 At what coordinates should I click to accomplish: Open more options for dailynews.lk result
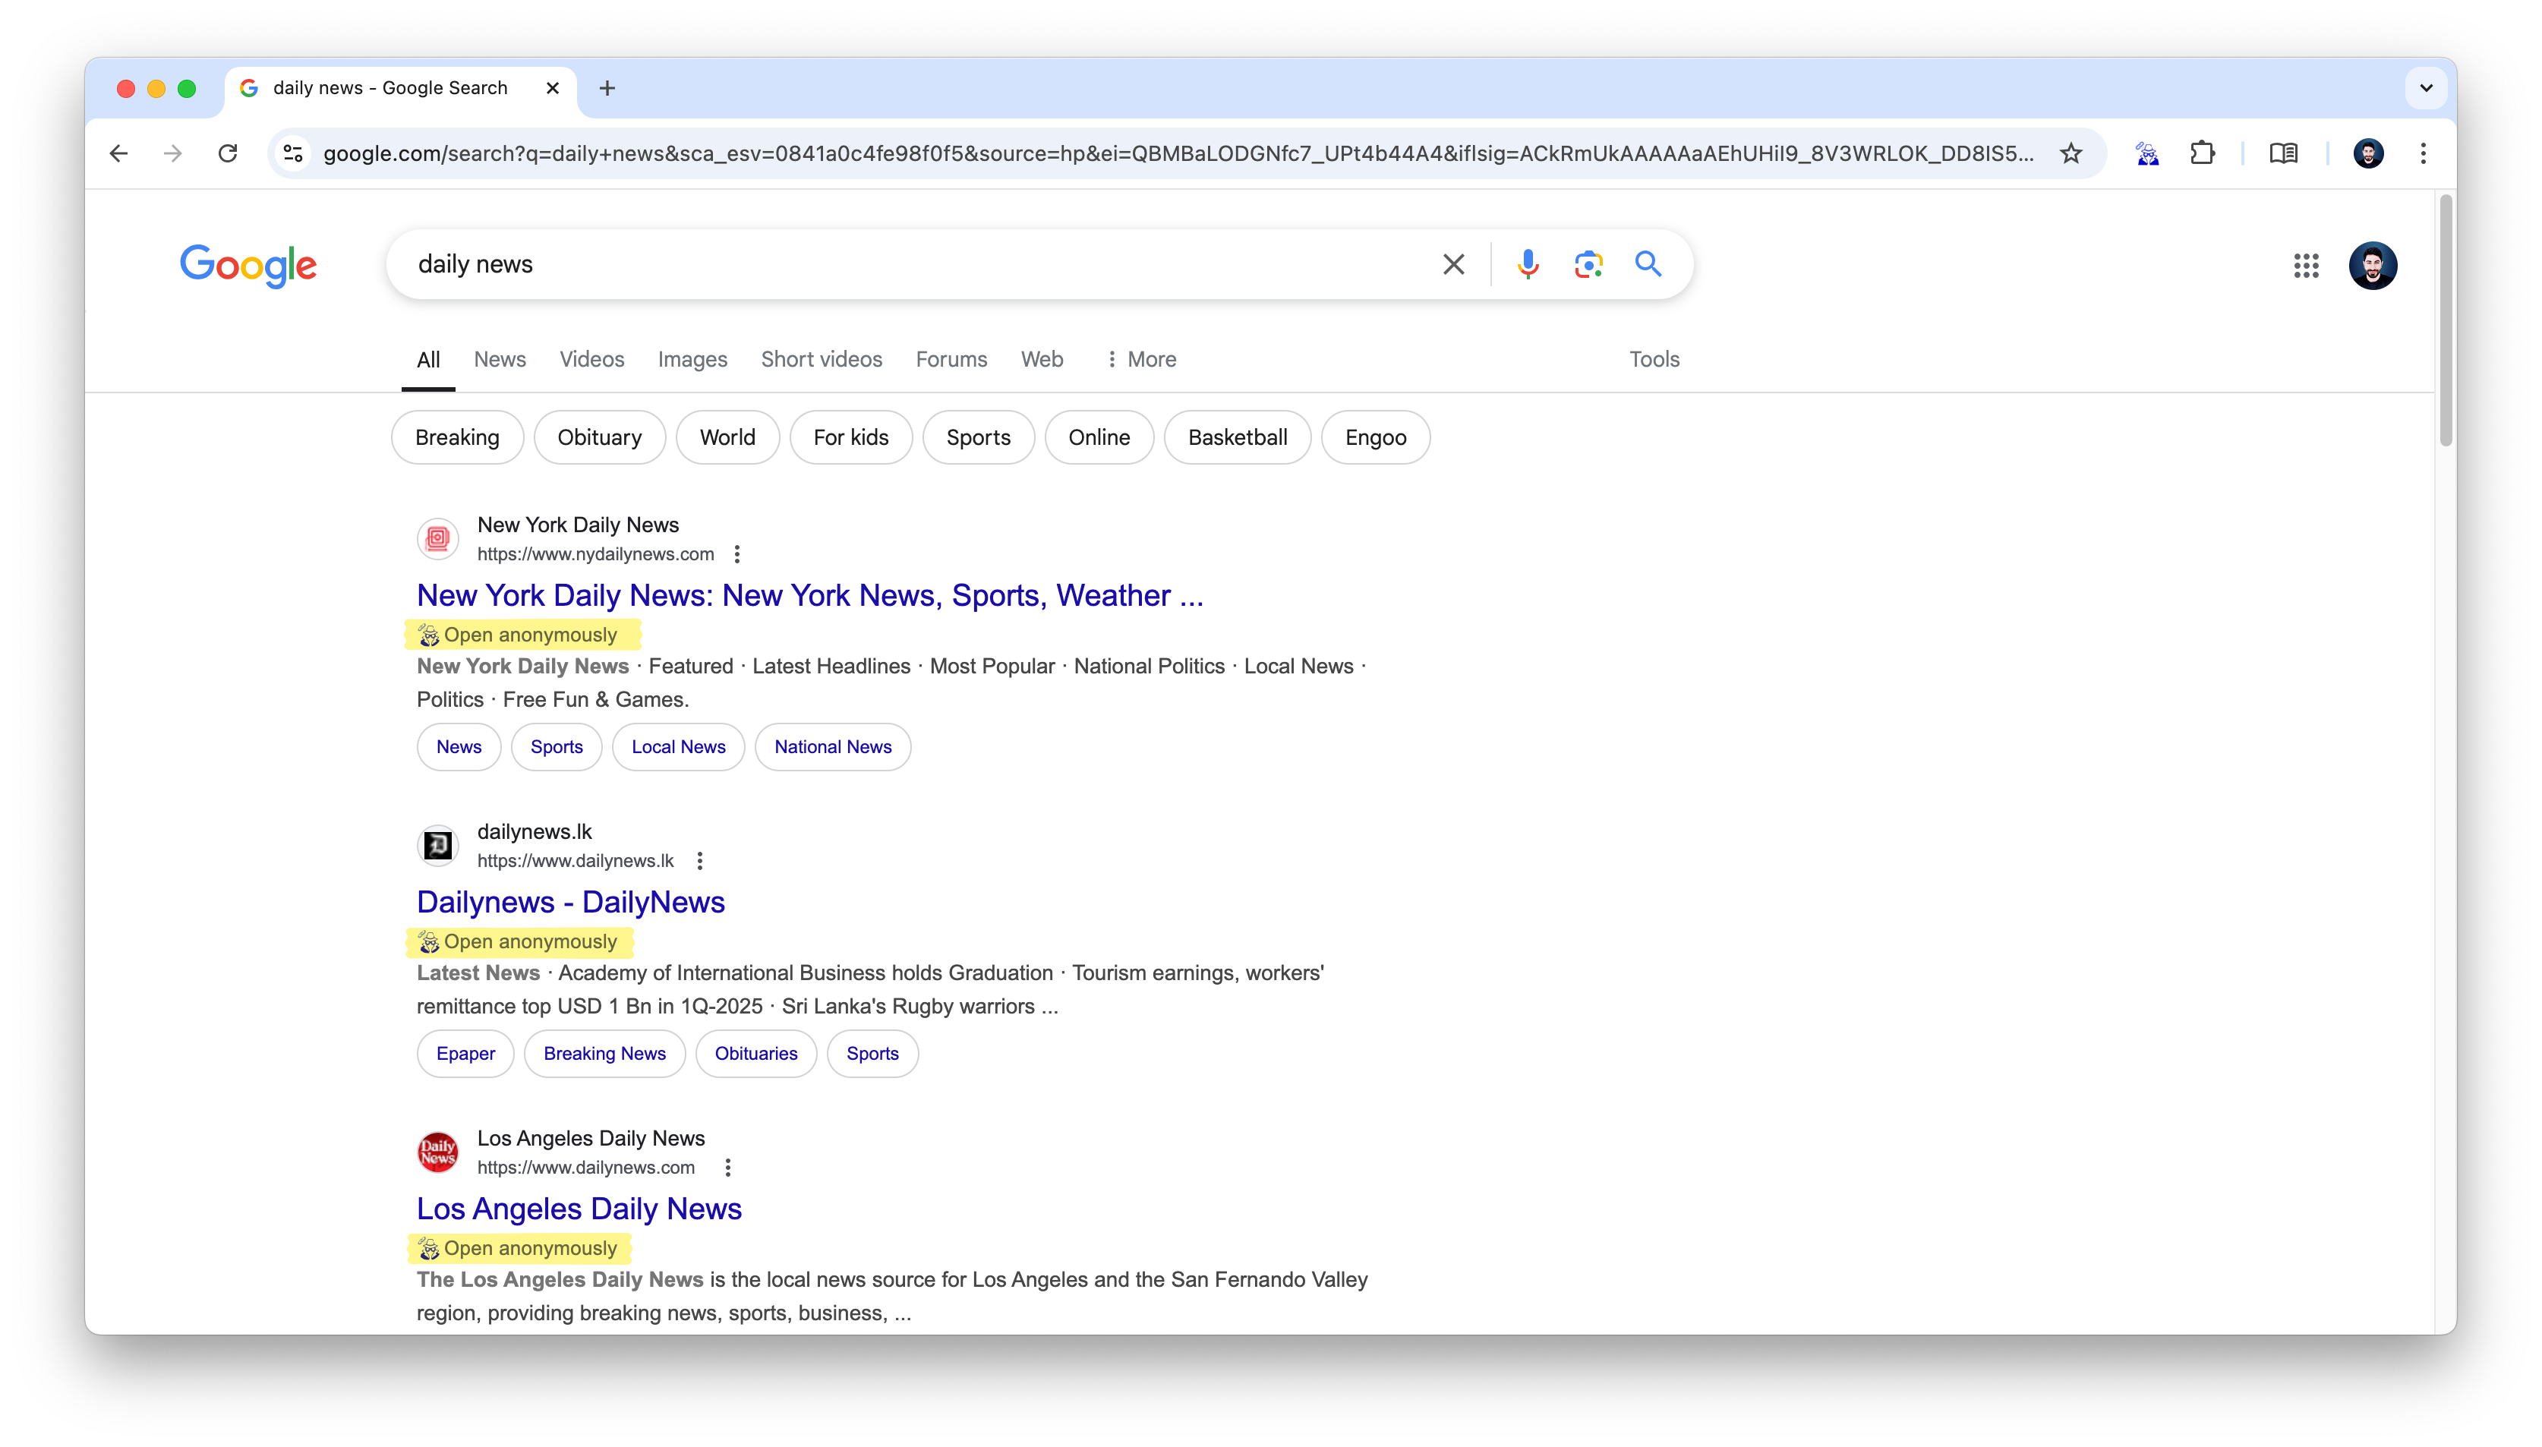tap(699, 862)
